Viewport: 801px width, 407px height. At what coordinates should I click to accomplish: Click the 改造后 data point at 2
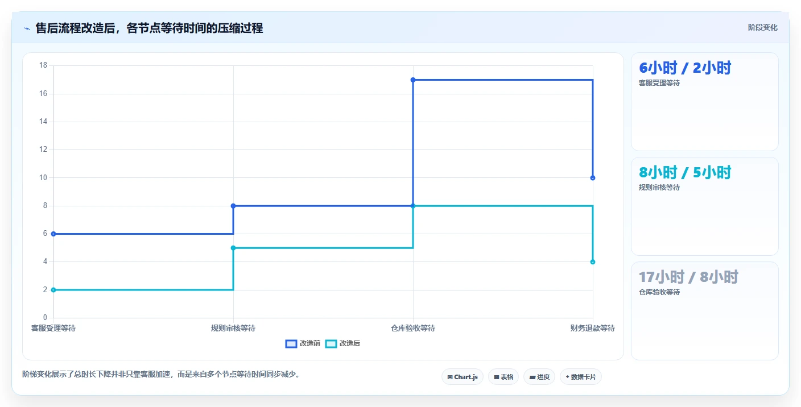(53, 290)
